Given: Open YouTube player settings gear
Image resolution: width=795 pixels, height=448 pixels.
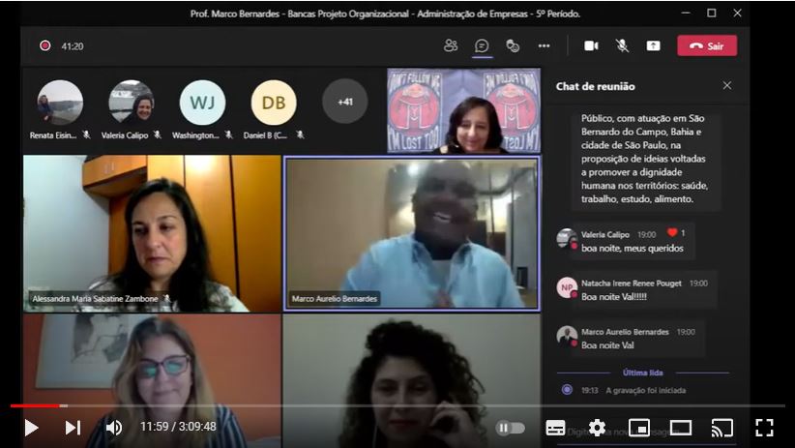Looking at the screenshot, I should coord(597,428).
